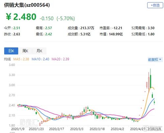Click the last green candlestick on the chart
This screenshot has width=164, height=133.
click(x=154, y=103)
